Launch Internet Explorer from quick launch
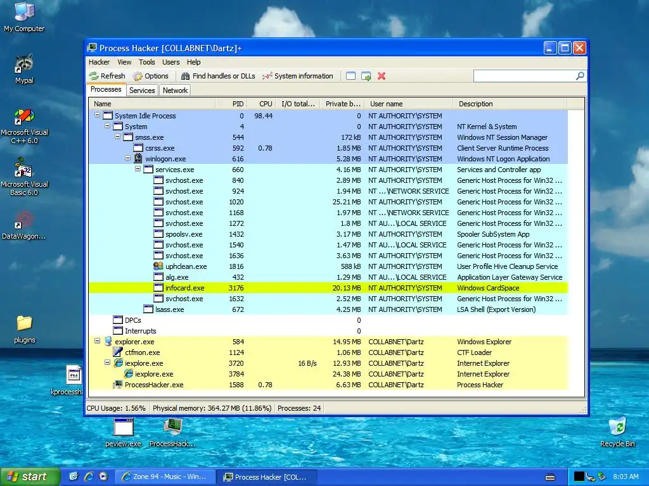The width and height of the screenshot is (649, 486). coord(89,477)
